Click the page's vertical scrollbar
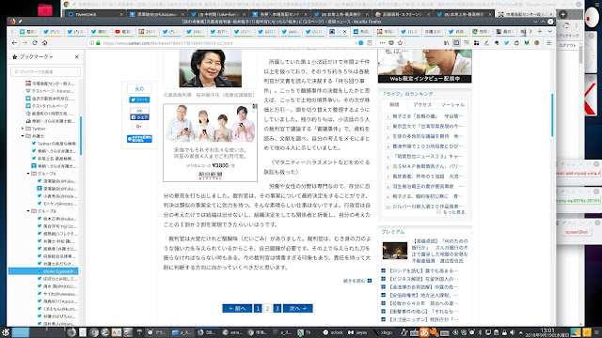 point(552,115)
